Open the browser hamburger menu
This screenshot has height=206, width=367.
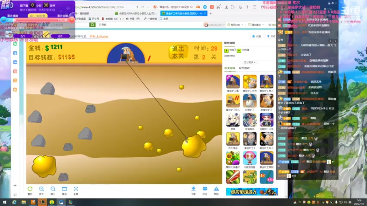(255, 7)
